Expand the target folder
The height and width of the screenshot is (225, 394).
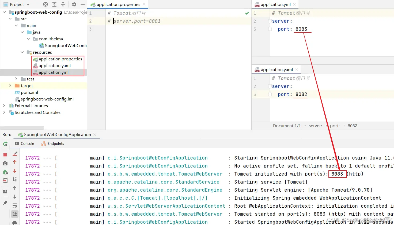pyautogui.click(x=10, y=86)
